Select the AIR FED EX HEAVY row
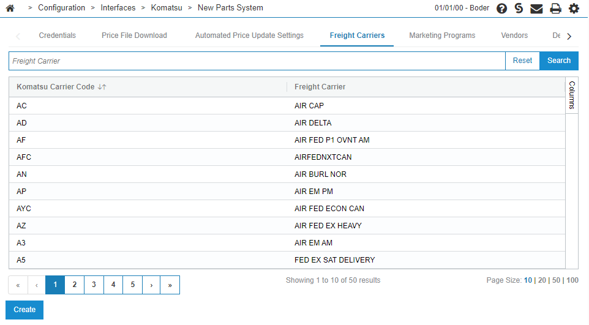 [x=287, y=226]
